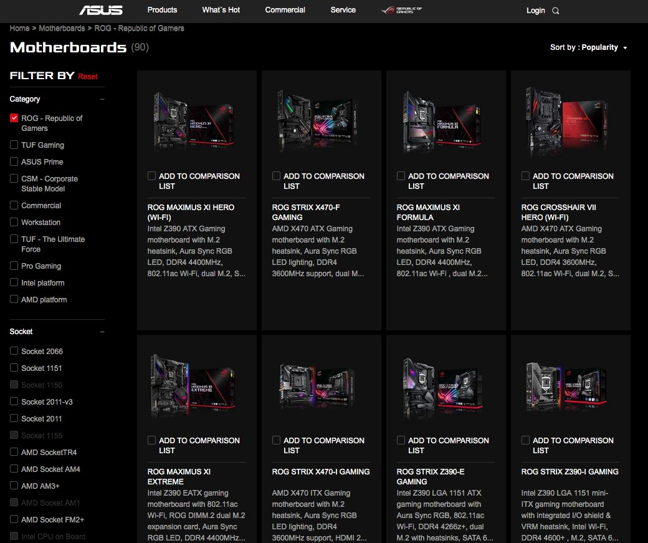Viewport: 648px width, 543px height.
Task: Open the Commercial menu
Action: pyautogui.click(x=285, y=10)
